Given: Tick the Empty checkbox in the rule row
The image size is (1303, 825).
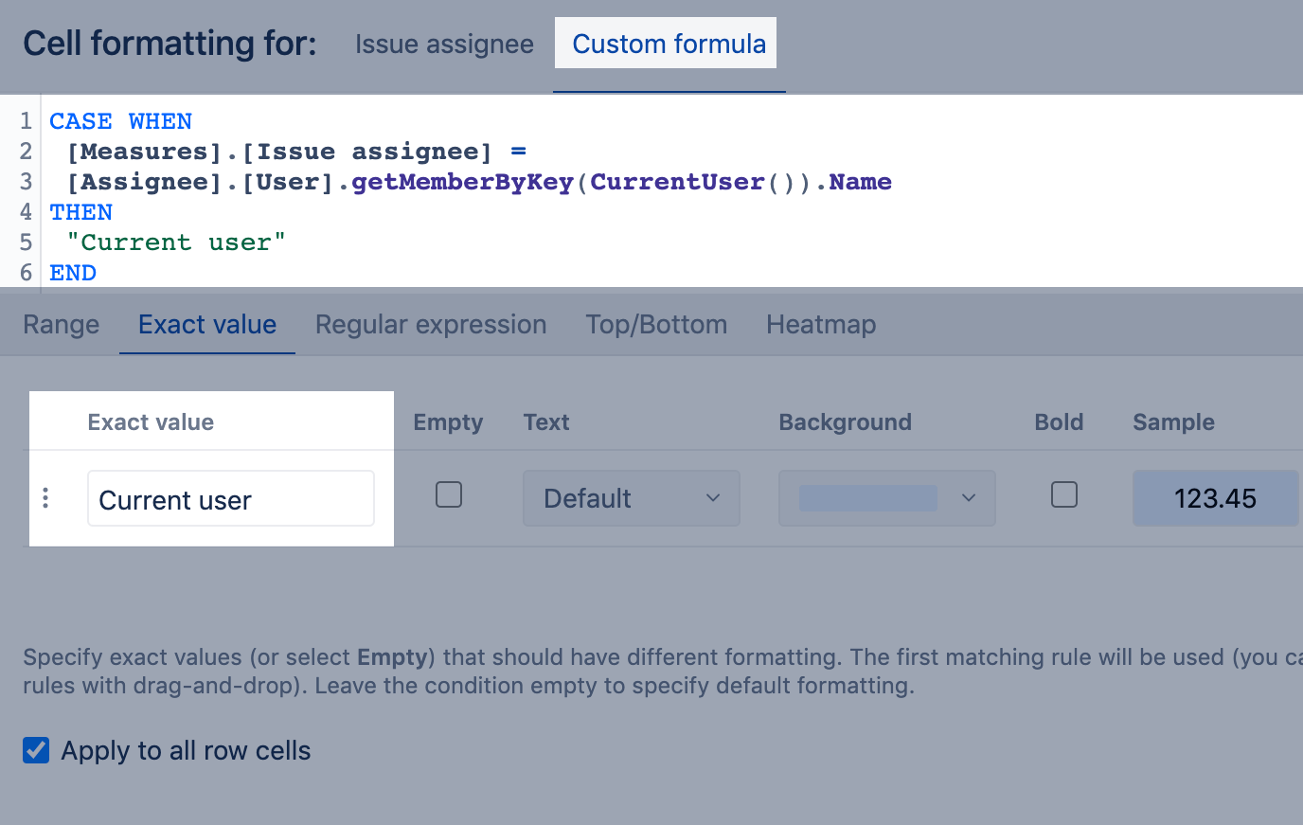Looking at the screenshot, I should click(x=449, y=495).
